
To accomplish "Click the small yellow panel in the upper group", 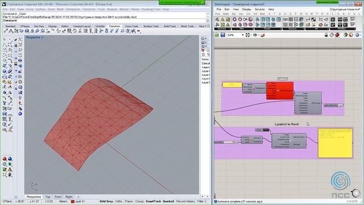I will pyautogui.click(x=232, y=85).
